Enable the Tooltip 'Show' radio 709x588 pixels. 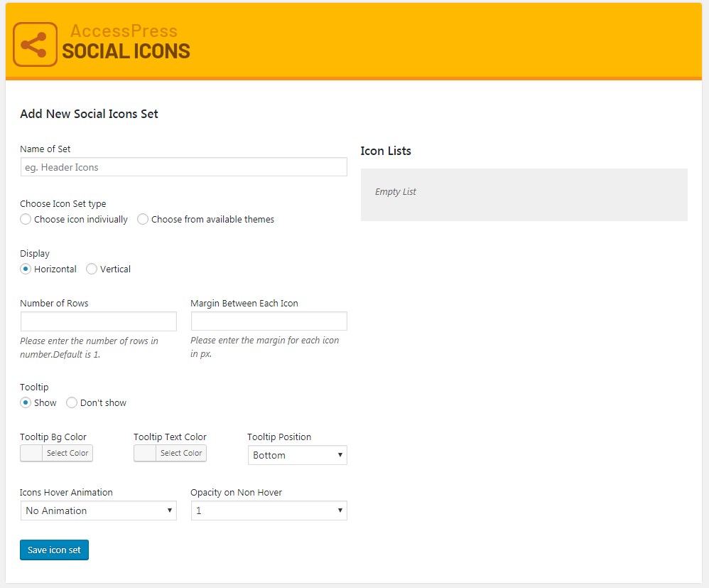pos(26,403)
